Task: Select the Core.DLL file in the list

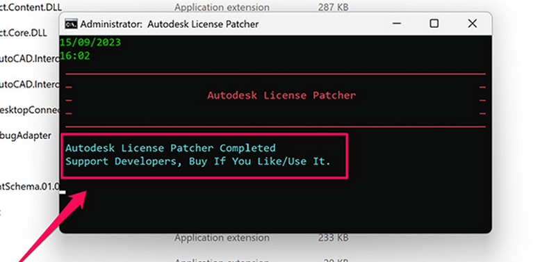Action: pyautogui.click(x=24, y=33)
